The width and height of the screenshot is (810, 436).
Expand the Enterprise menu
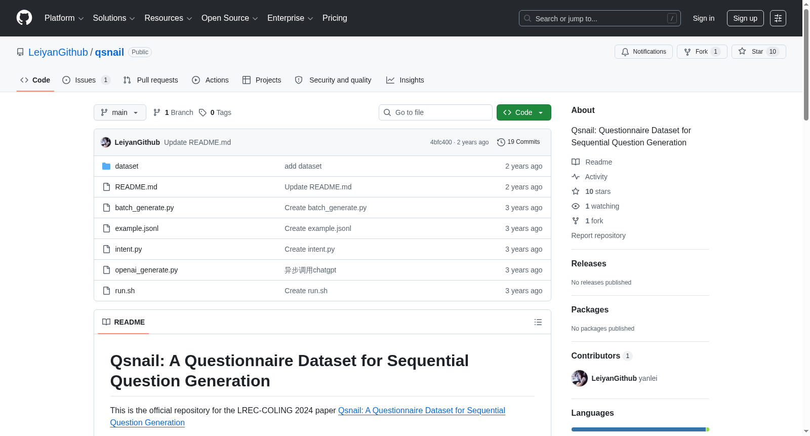tap(290, 18)
